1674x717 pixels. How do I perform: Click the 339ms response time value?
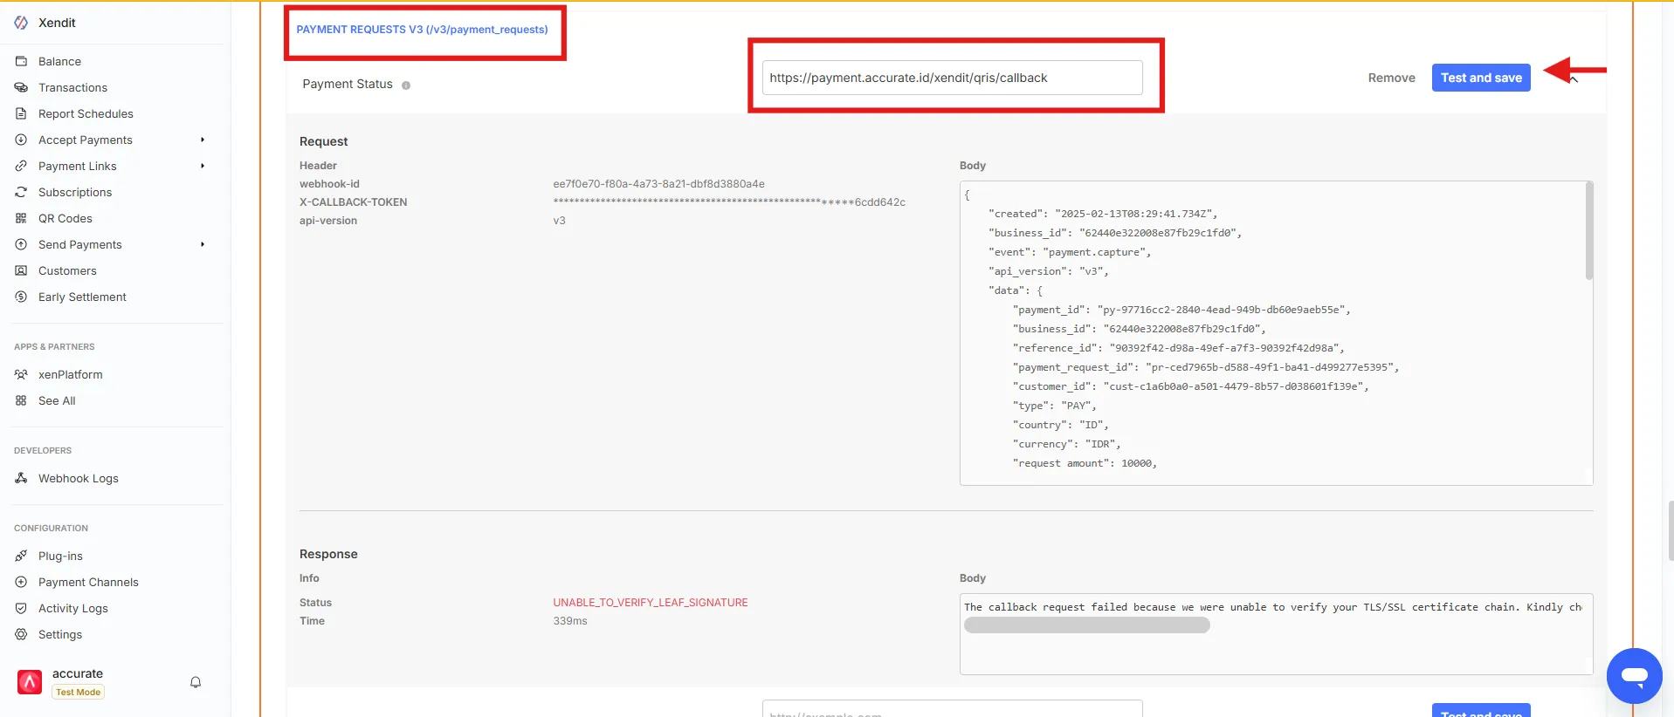click(x=570, y=621)
